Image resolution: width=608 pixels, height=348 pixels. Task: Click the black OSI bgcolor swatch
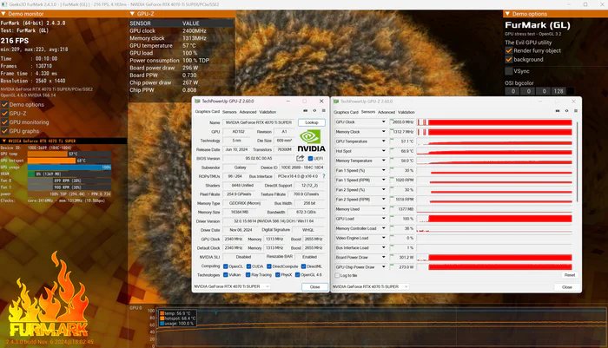(570, 91)
